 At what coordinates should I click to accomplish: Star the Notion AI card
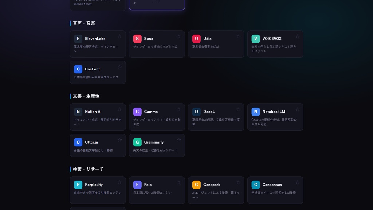[119, 109]
